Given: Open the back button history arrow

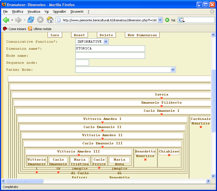Looking at the screenshot, I should pos(12,20).
